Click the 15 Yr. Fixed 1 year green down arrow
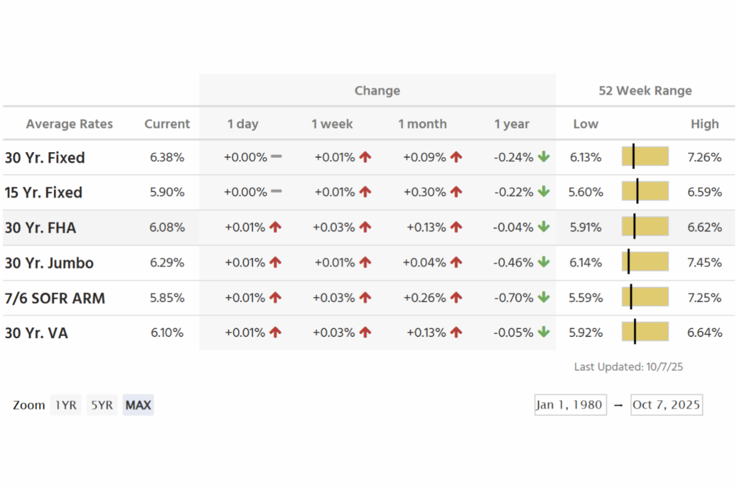 pyautogui.click(x=544, y=192)
